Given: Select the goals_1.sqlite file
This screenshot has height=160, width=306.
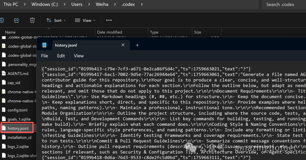Looking at the screenshot, I should coord(19,119).
